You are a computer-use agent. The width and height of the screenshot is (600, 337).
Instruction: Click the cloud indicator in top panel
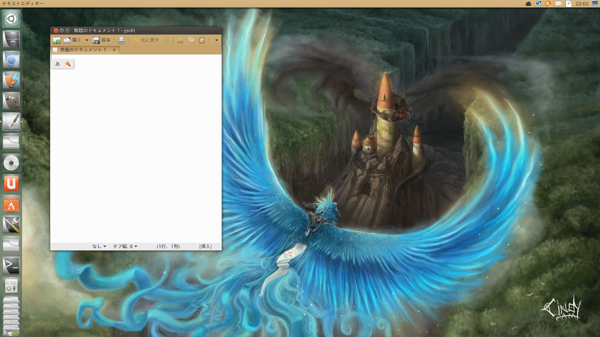click(528, 3)
